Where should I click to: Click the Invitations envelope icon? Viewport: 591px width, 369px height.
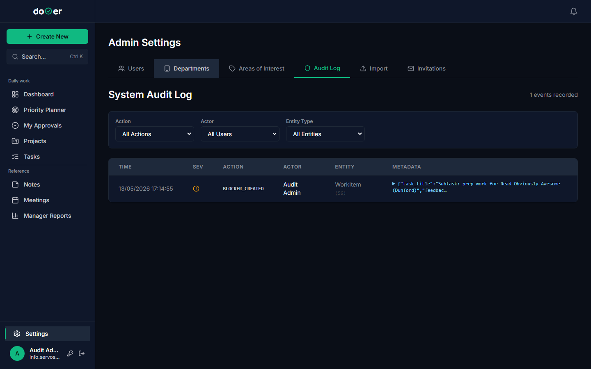411,68
